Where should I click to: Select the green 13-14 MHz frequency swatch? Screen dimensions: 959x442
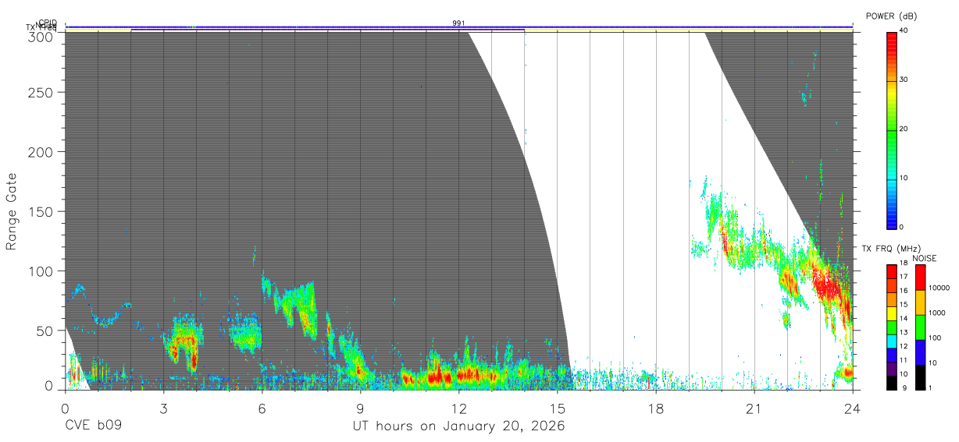[891, 327]
